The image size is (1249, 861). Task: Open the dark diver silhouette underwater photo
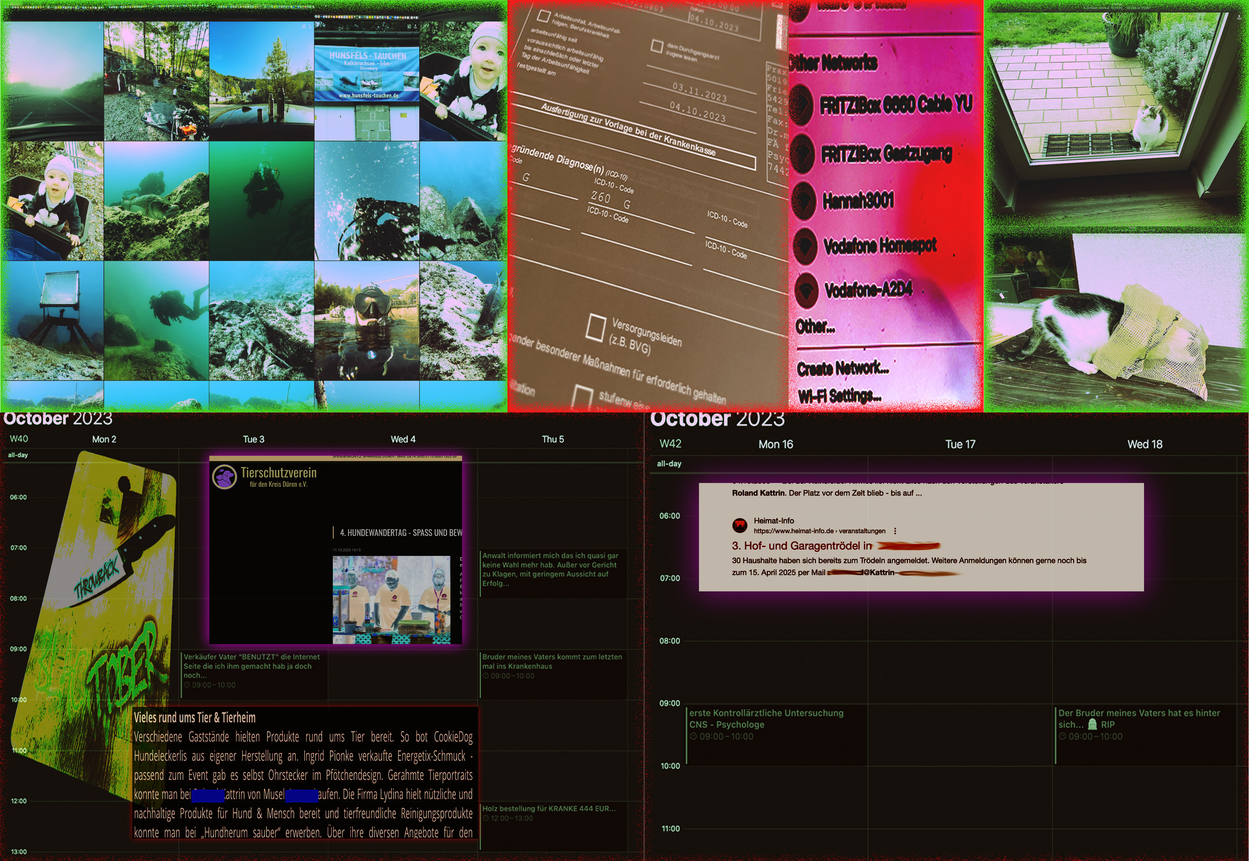261,201
